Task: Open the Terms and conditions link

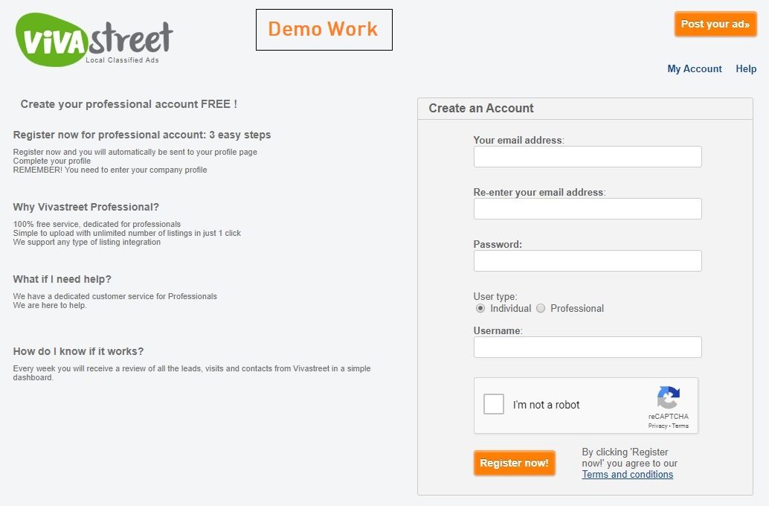Action: click(x=627, y=475)
